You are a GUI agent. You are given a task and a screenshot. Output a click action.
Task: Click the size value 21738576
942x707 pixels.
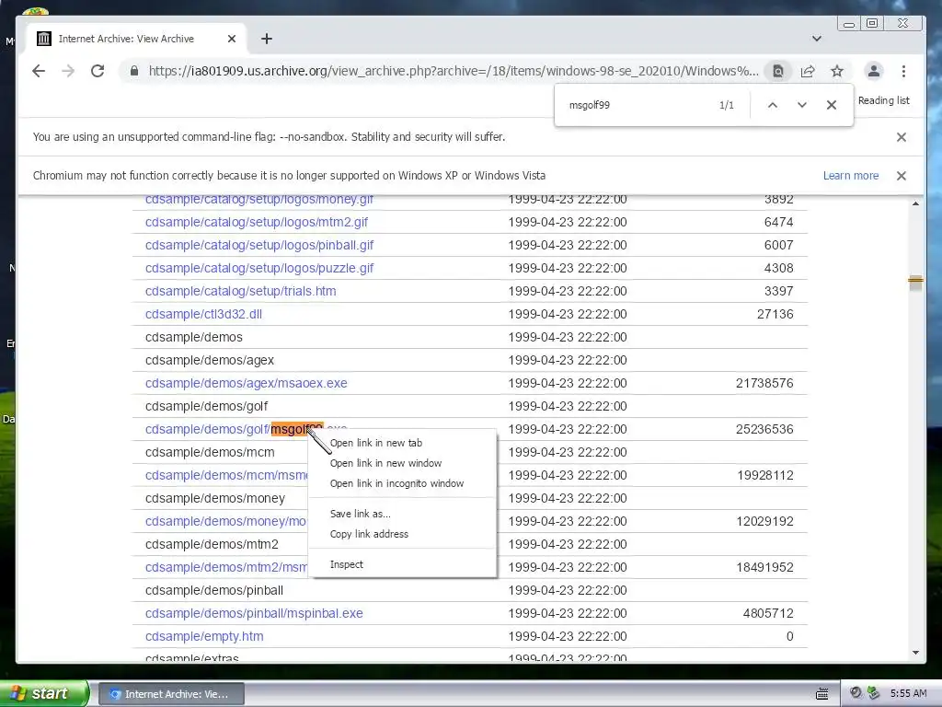click(764, 384)
